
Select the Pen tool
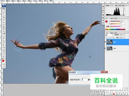click(4, 41)
